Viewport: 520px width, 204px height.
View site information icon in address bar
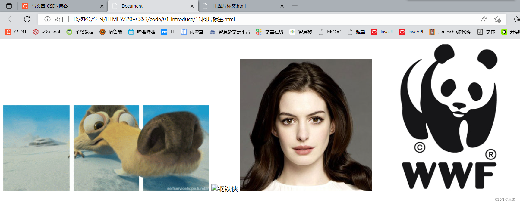47,19
